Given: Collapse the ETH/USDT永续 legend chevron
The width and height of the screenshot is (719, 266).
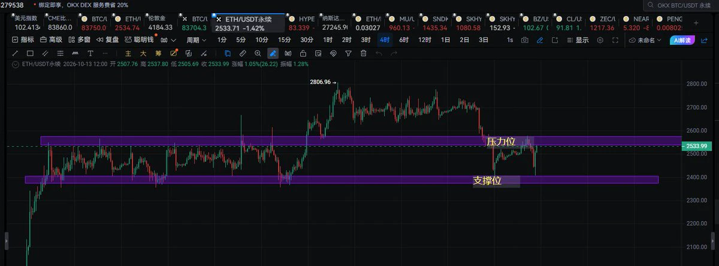Looking at the screenshot, I should click(16, 65).
